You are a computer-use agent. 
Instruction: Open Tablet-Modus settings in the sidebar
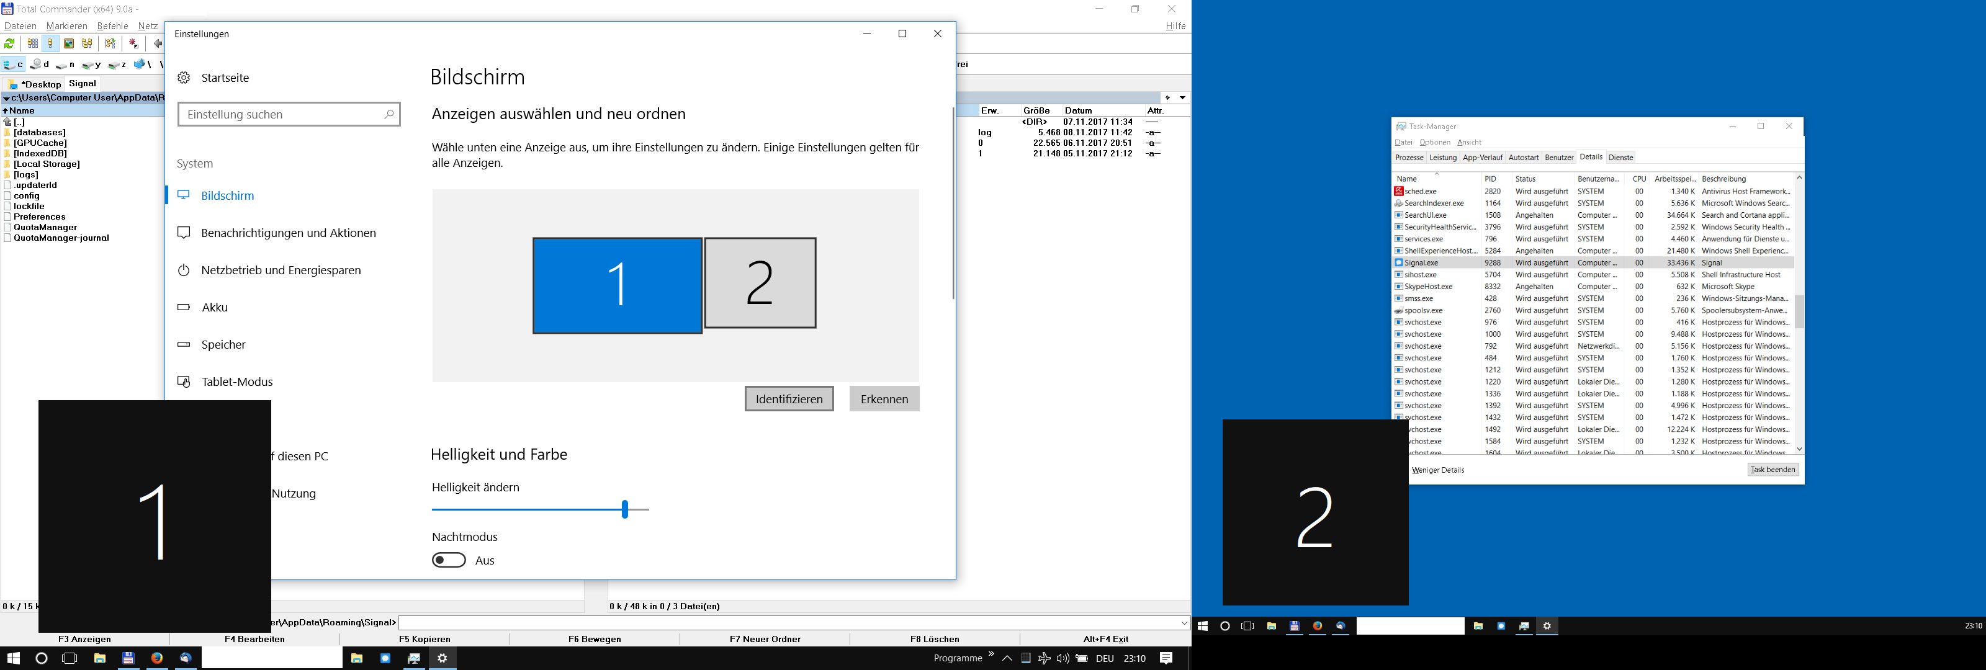pos(236,382)
